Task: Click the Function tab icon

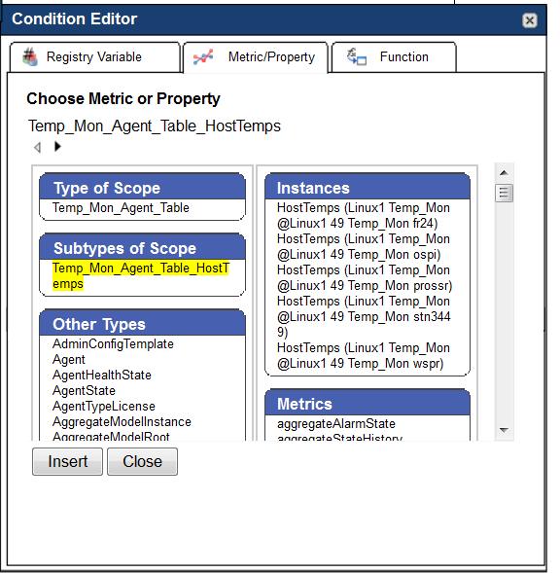Action: pos(357,57)
